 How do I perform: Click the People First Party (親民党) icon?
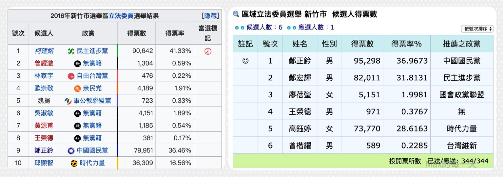click(77, 88)
